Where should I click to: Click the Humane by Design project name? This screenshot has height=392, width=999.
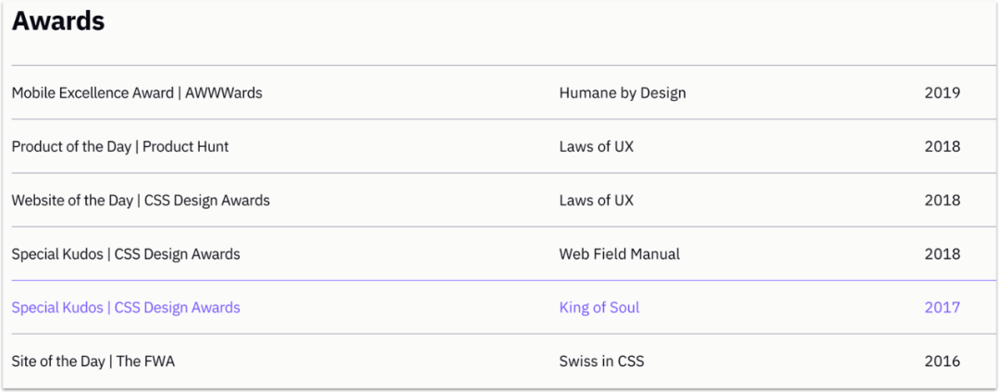(x=623, y=92)
